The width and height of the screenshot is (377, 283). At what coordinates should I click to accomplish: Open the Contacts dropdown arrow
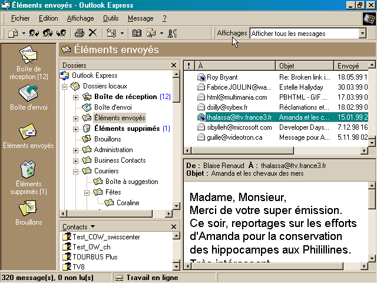point(93,226)
